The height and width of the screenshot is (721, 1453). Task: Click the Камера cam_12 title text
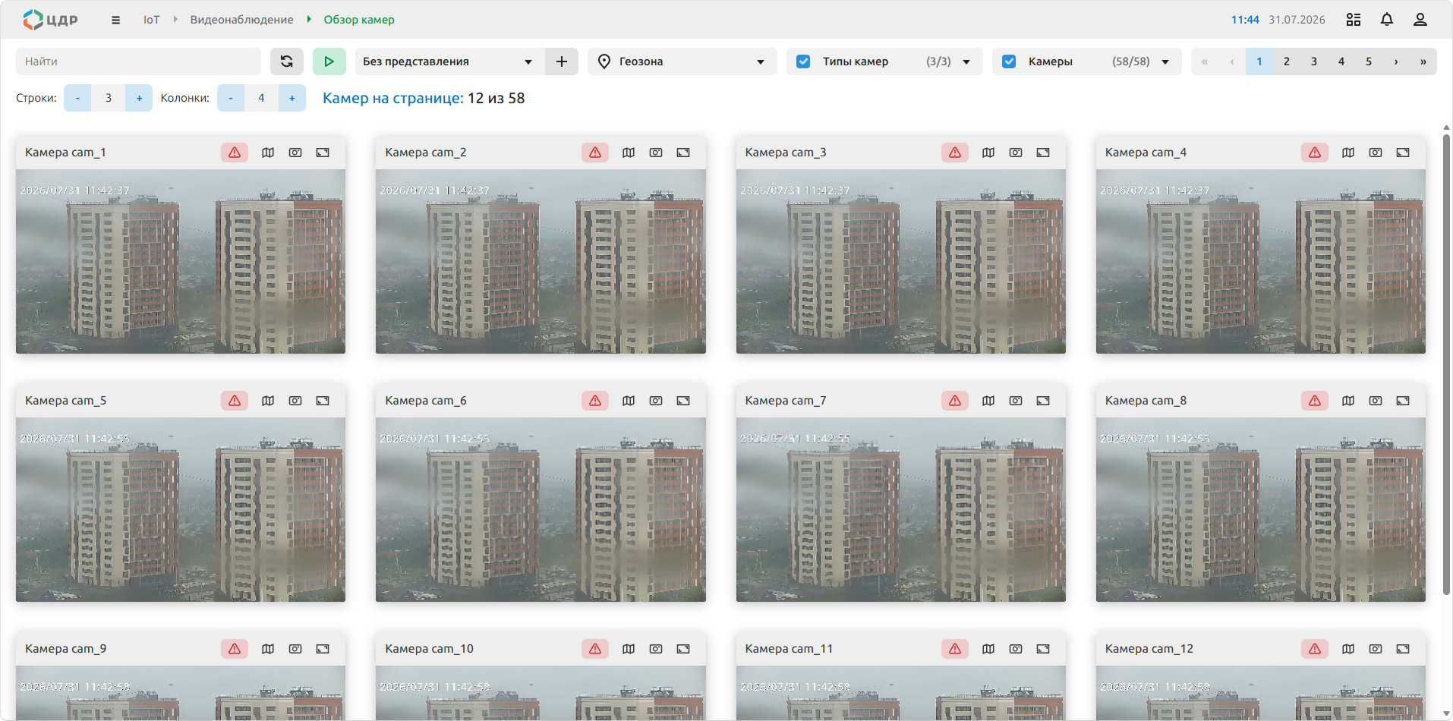[1149, 649]
